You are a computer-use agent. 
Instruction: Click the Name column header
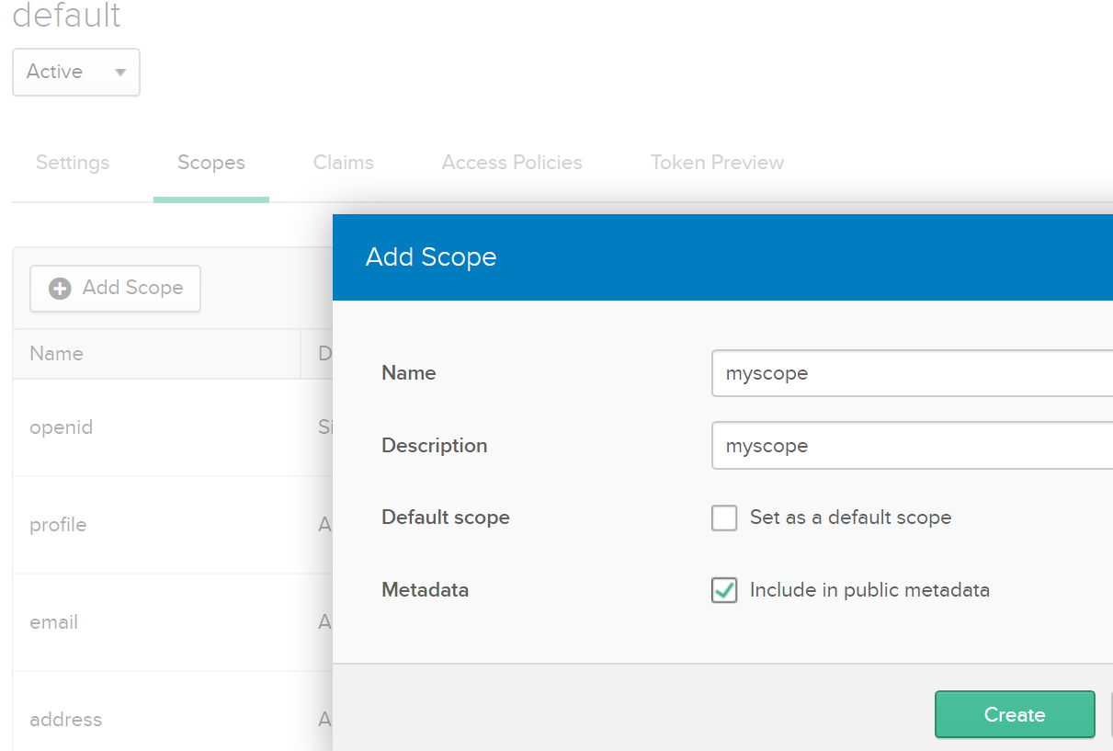click(57, 354)
